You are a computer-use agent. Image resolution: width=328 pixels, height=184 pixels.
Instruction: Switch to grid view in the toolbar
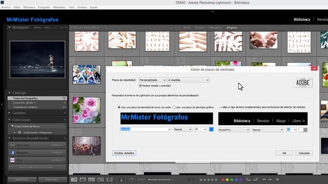pos(74,179)
